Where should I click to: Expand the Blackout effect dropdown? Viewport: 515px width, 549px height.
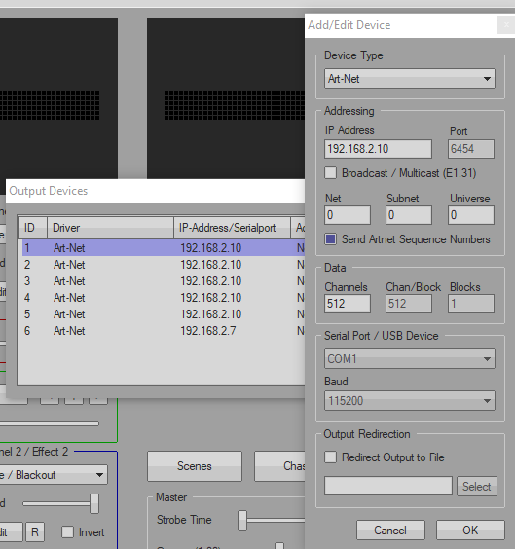53,475
